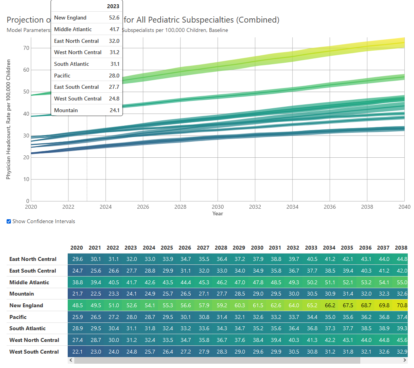Viewport: 414px width, 368px height.
Task: Click the Middle Atlantic row header in the table
Action: 29,282
